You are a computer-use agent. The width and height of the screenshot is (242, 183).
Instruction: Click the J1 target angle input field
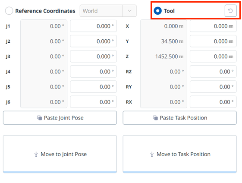pos(93,26)
